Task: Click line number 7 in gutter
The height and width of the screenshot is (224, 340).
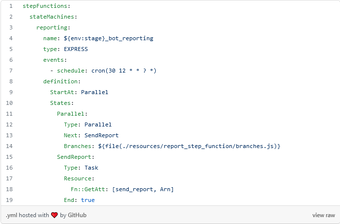Action: click(x=11, y=71)
